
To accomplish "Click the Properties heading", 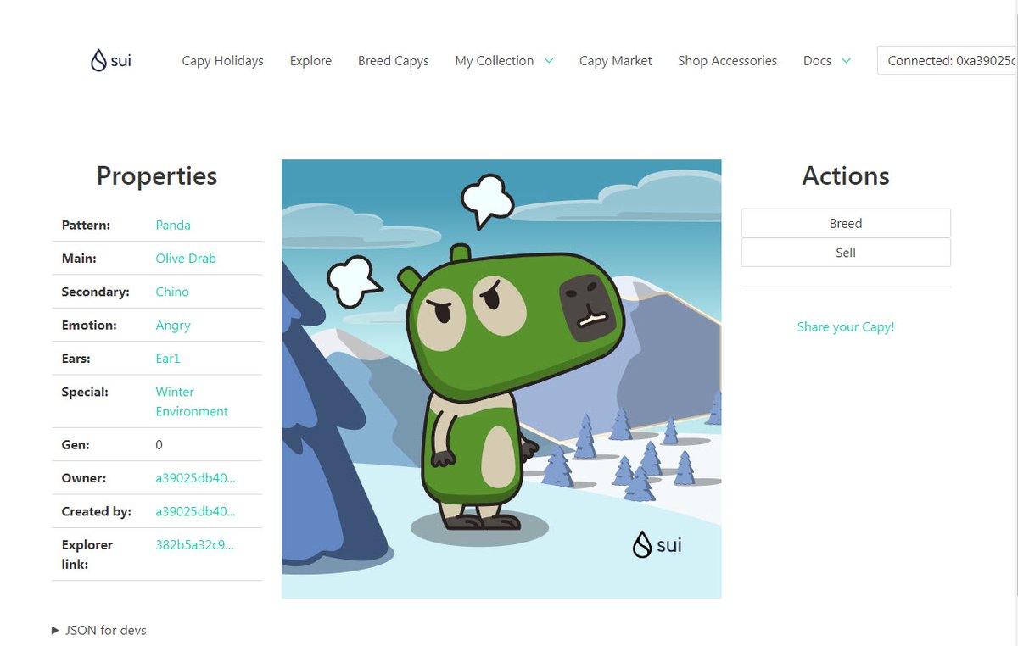I will point(157,175).
